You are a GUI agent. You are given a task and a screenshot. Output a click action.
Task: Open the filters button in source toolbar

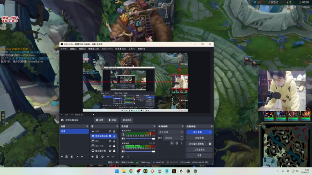(x=112, y=120)
